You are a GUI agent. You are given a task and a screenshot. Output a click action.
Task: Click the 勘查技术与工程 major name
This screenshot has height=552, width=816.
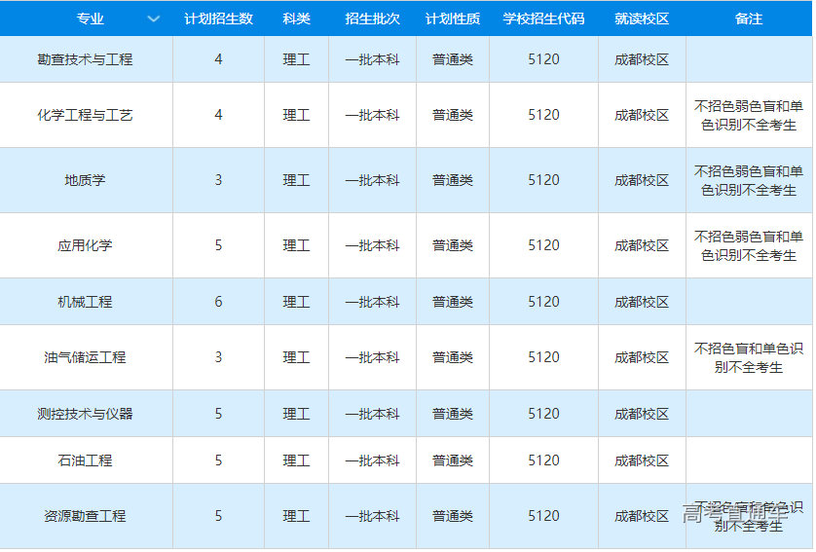tap(85, 59)
